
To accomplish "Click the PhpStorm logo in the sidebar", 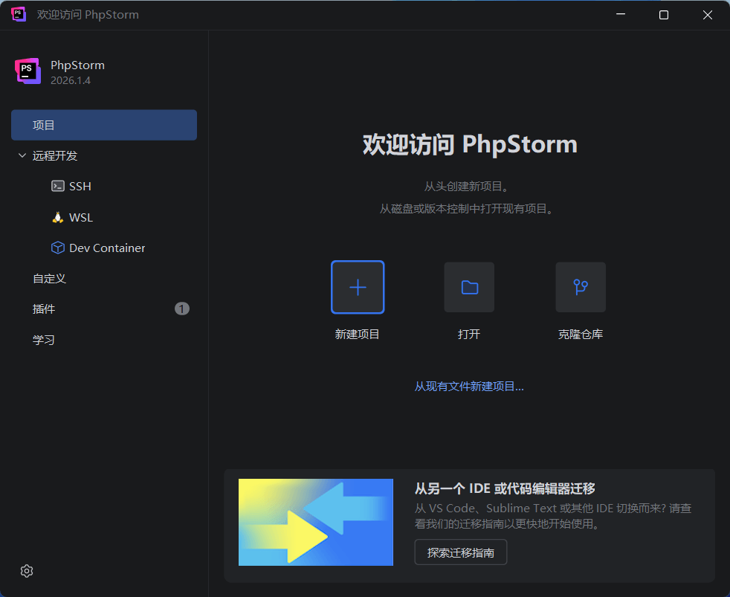I will pyautogui.click(x=28, y=71).
